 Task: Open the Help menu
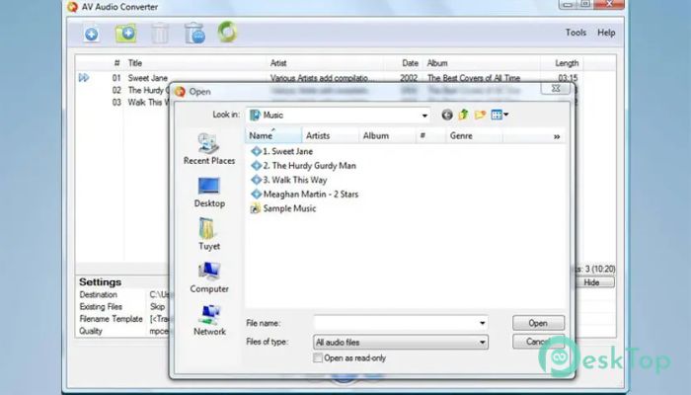[606, 33]
